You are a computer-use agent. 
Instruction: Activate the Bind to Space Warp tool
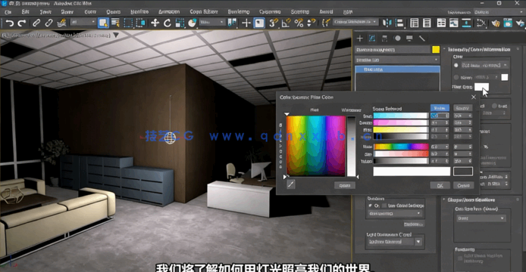61,23
